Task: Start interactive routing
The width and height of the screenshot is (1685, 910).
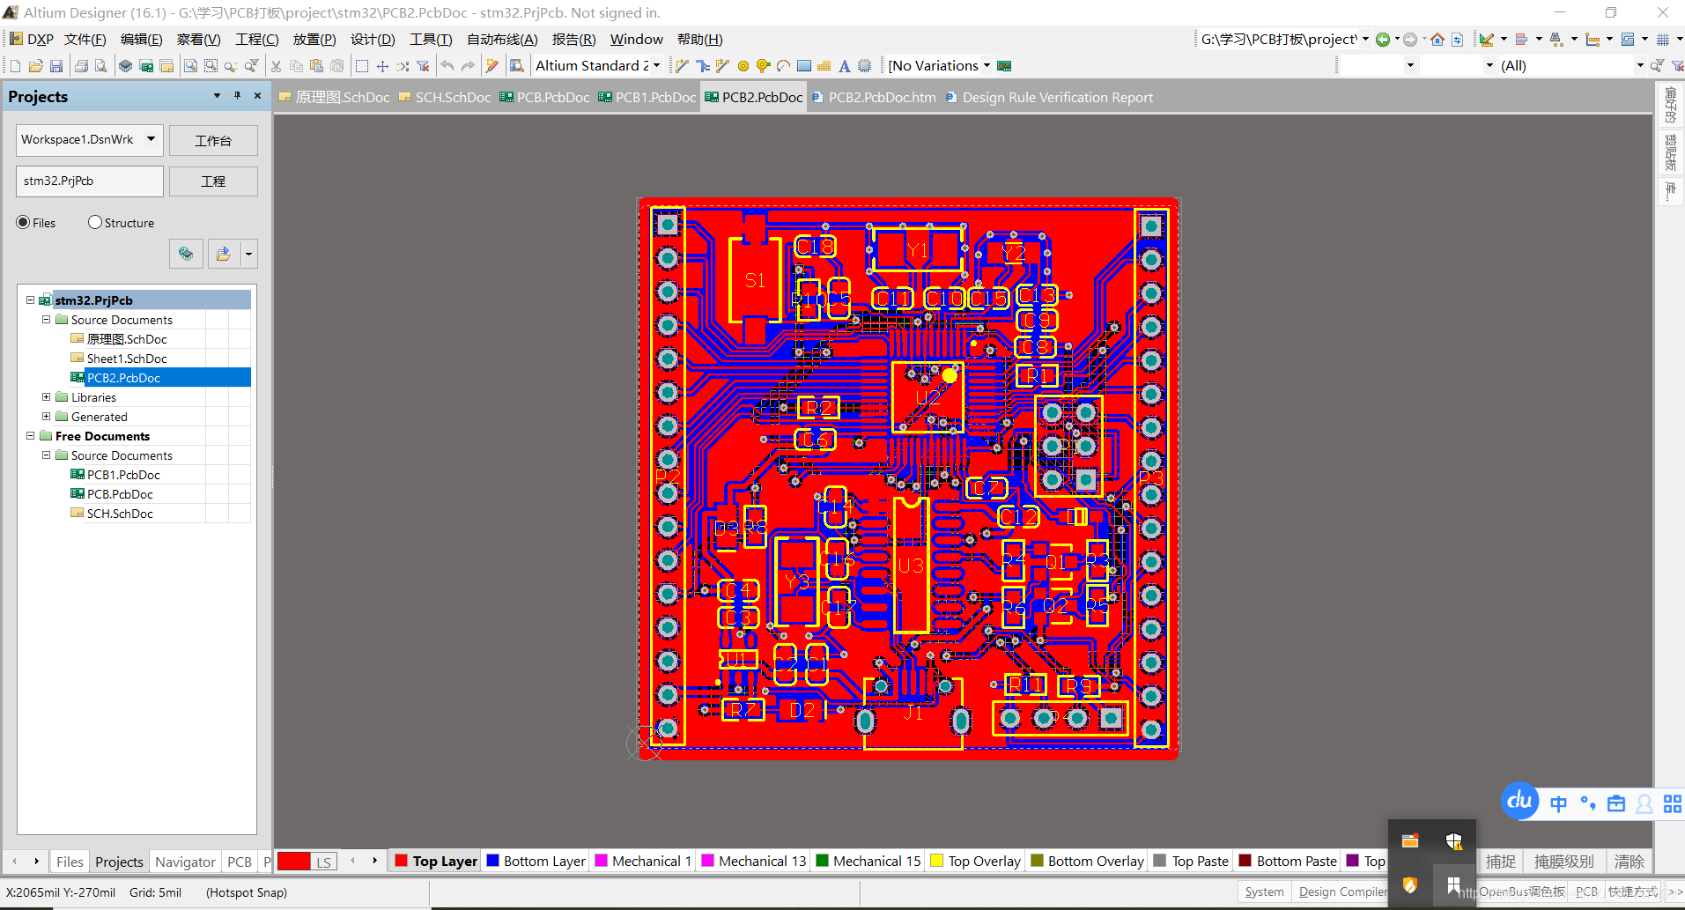Action: tap(682, 66)
